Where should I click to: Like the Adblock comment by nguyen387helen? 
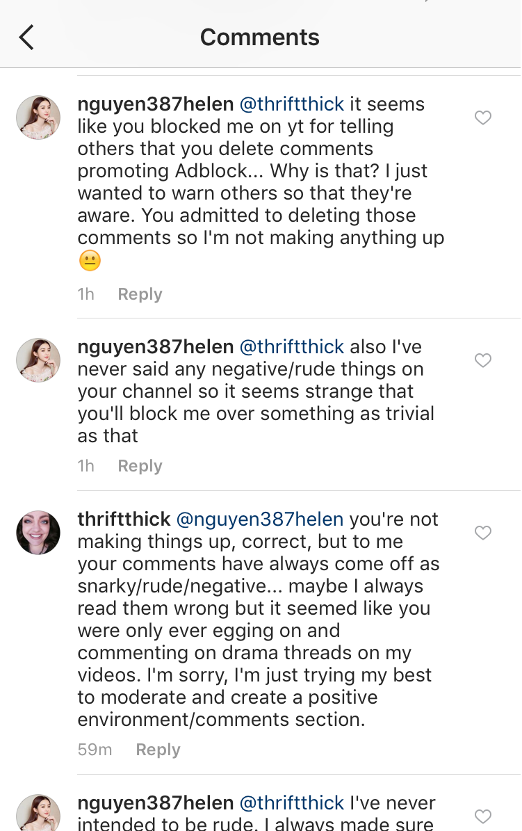coord(483,118)
